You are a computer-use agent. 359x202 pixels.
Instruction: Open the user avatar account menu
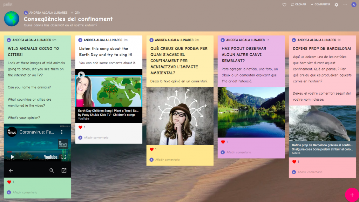[x=354, y=5]
